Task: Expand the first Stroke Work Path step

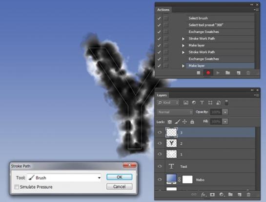Action: coord(183,39)
